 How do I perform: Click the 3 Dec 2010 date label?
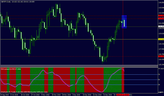click(76, 95)
